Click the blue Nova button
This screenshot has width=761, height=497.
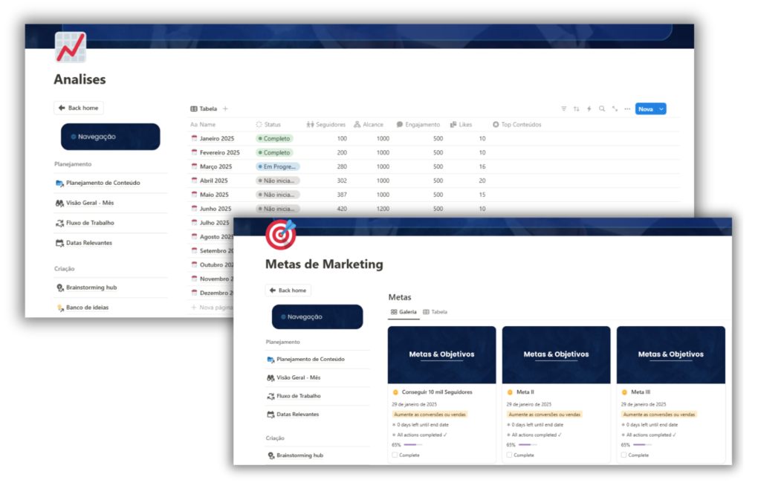point(646,109)
